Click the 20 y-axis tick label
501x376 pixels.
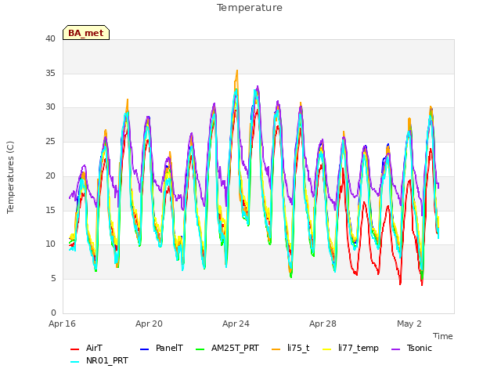(50, 175)
